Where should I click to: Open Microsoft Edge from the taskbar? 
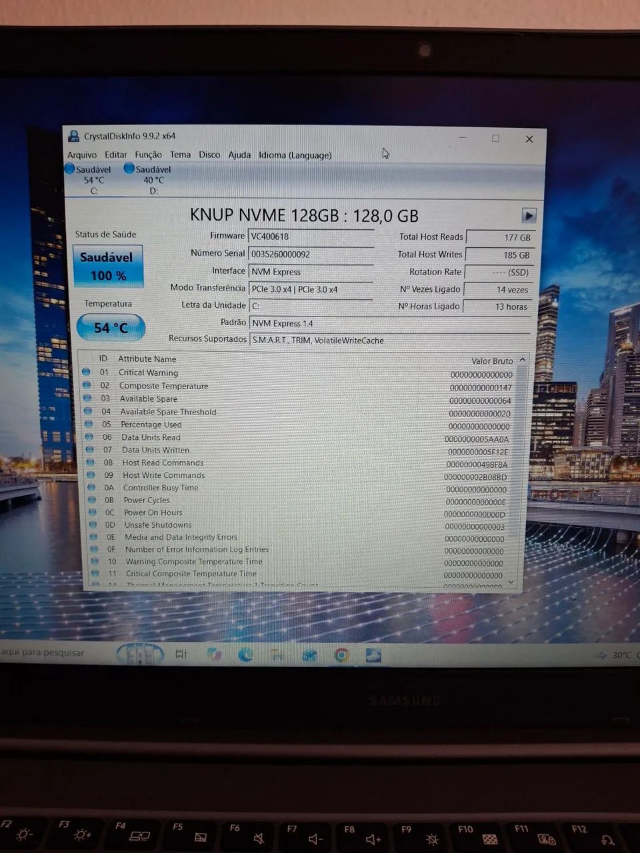(246, 655)
